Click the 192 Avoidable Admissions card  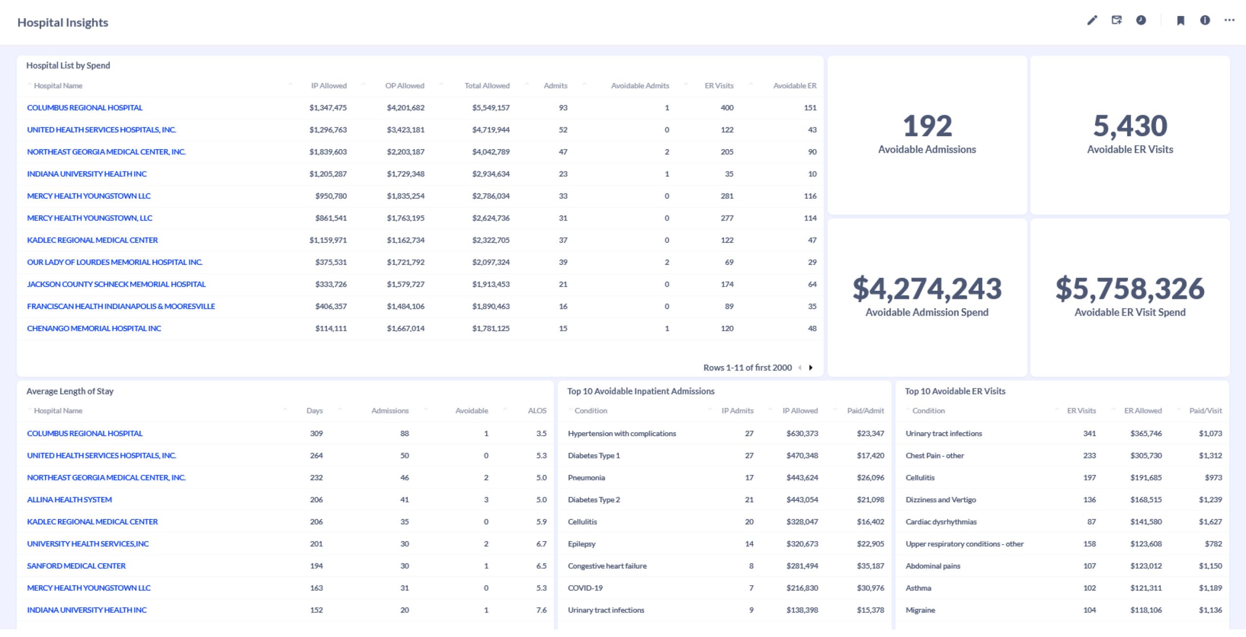click(x=927, y=135)
